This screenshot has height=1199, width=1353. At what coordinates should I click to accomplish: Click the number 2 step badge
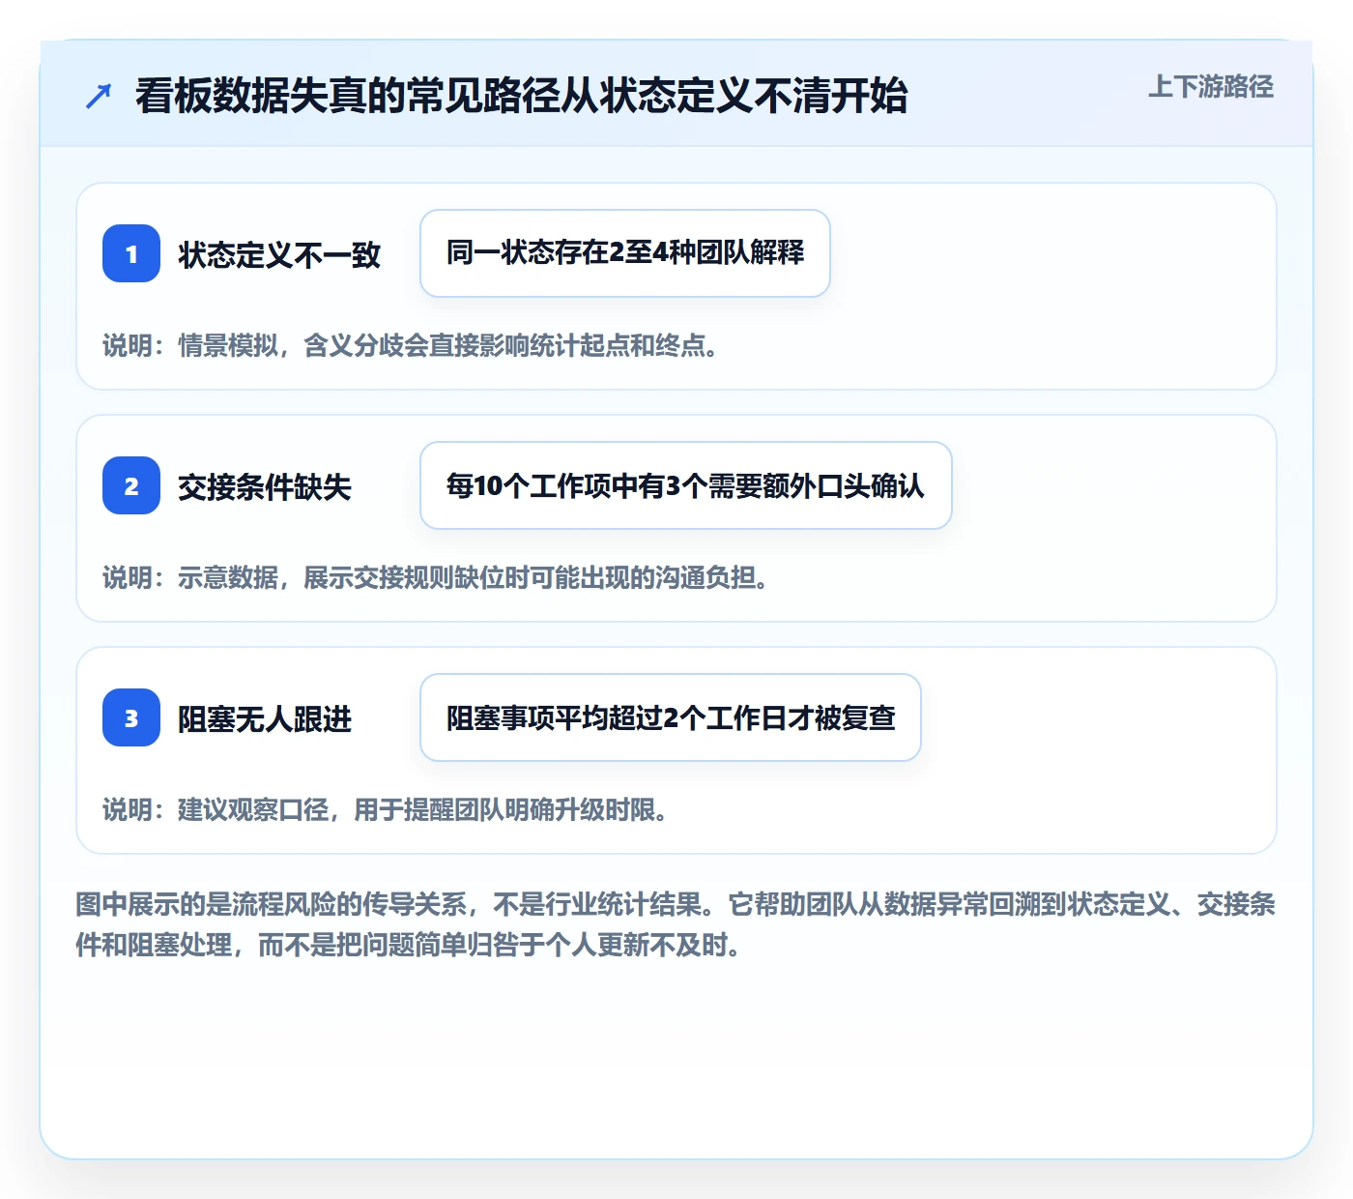(x=131, y=485)
